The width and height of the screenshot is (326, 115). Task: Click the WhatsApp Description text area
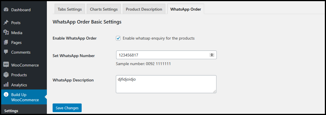166,84
